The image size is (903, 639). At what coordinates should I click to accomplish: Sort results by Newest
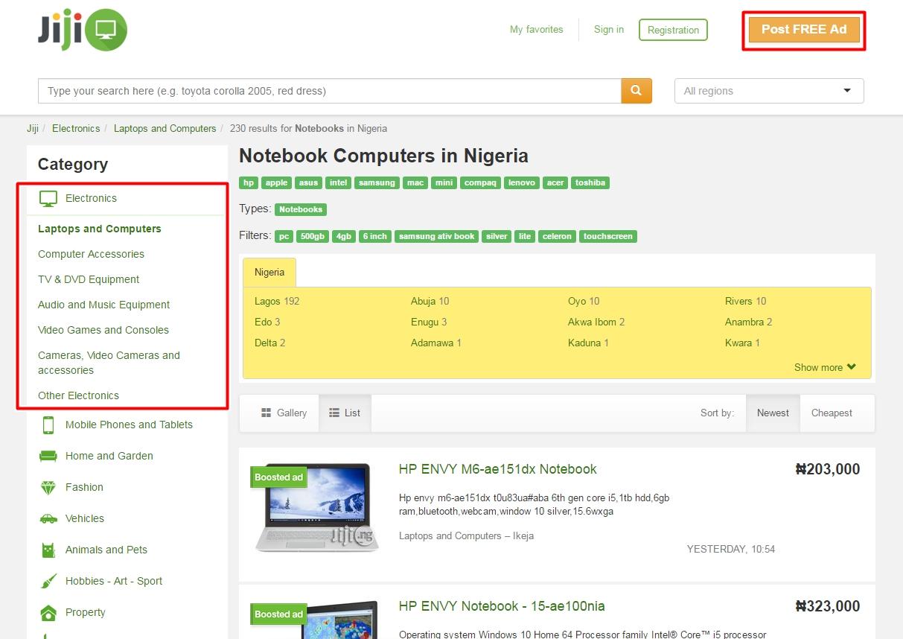point(773,413)
